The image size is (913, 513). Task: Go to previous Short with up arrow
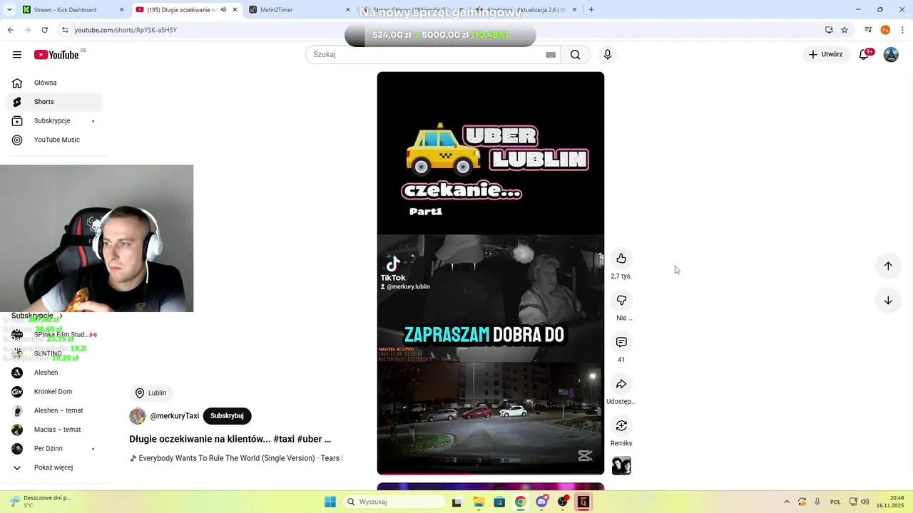(x=888, y=266)
